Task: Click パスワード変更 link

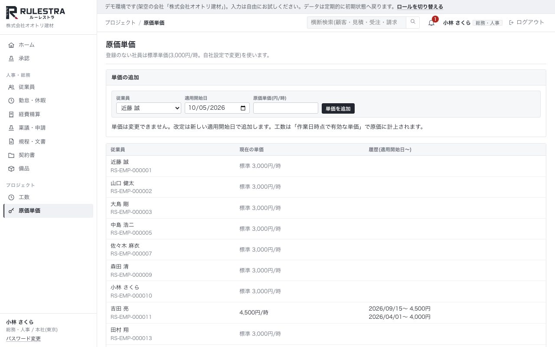Action: [x=23, y=339]
